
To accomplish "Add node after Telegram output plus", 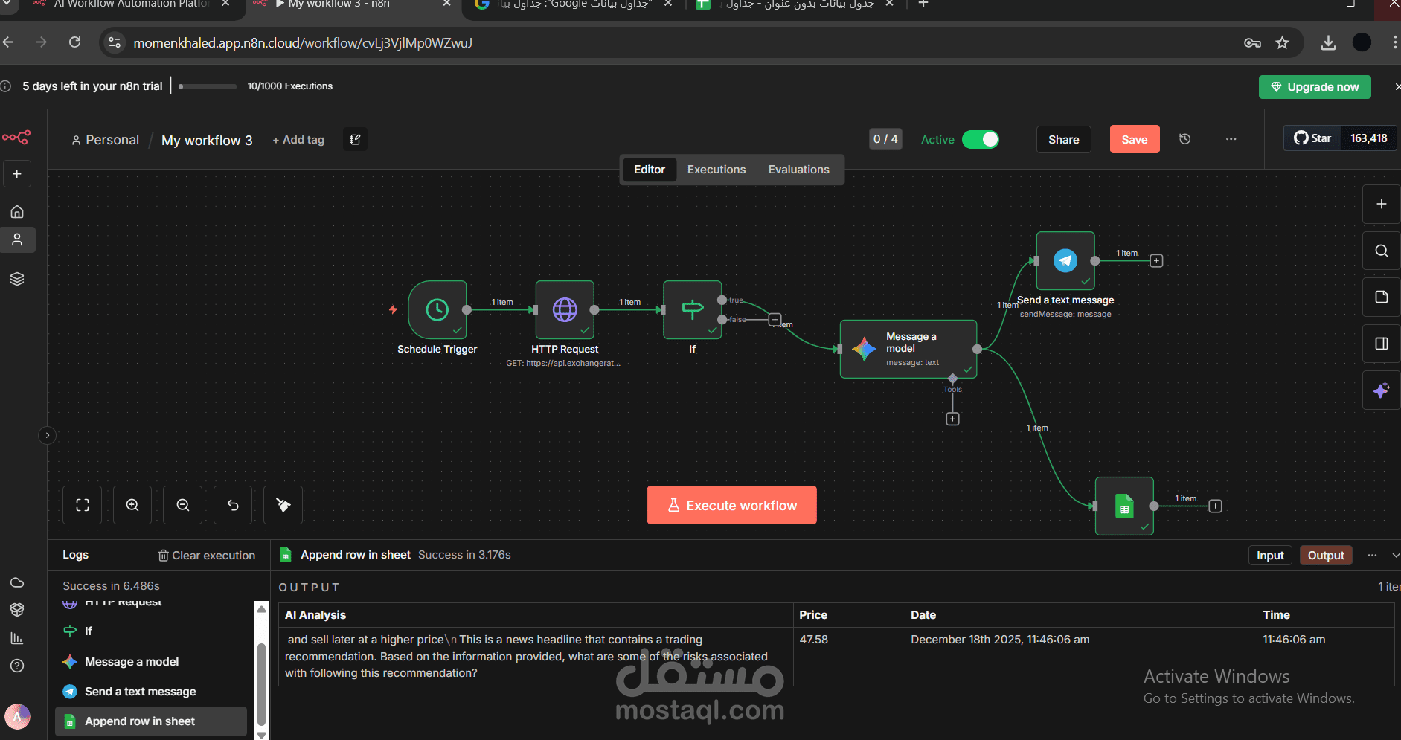I will [1156, 261].
